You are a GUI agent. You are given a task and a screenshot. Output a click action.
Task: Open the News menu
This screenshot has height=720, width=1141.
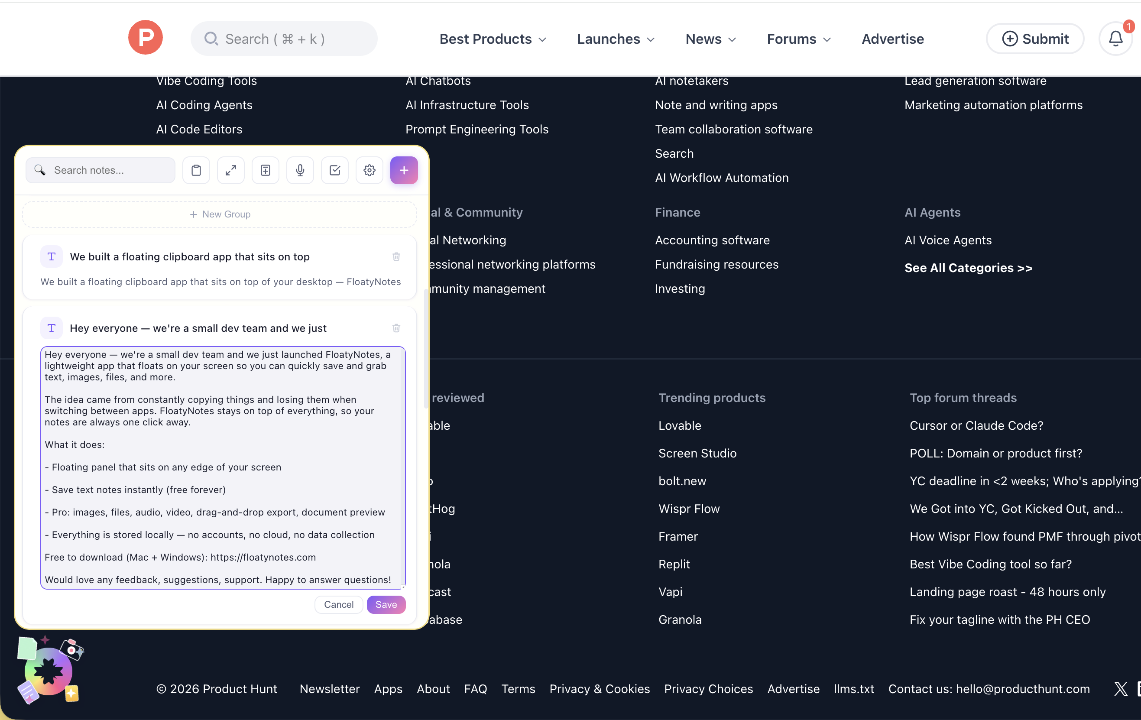coord(710,39)
